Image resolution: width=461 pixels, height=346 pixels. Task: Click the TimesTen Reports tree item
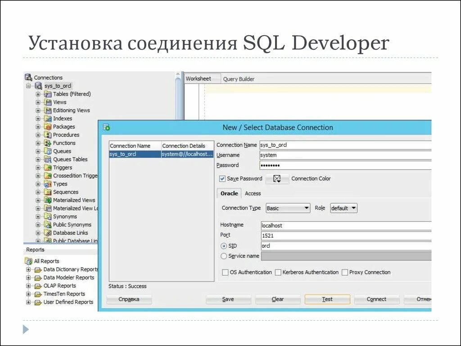pyautogui.click(x=64, y=294)
